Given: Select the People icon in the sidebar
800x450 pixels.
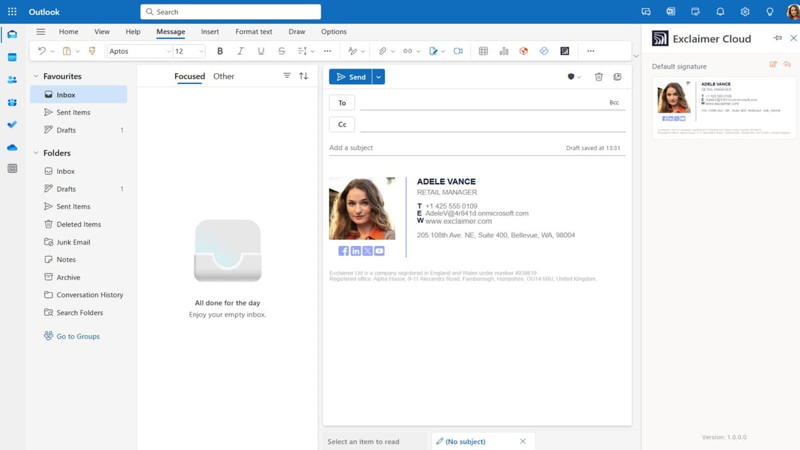Looking at the screenshot, I should [11, 79].
